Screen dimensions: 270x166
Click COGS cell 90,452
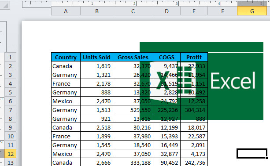pos(166,162)
